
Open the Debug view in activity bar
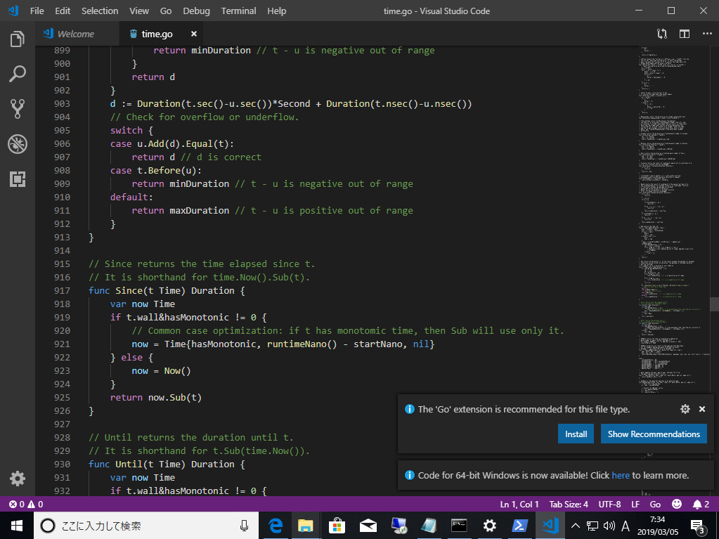click(x=18, y=144)
